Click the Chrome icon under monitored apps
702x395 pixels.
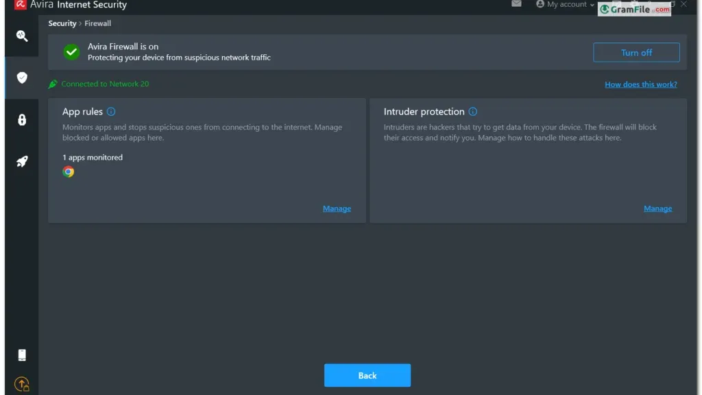[x=69, y=171]
